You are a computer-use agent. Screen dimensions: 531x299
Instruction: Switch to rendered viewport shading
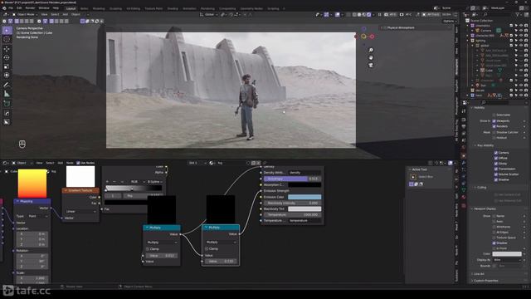pos(368,15)
